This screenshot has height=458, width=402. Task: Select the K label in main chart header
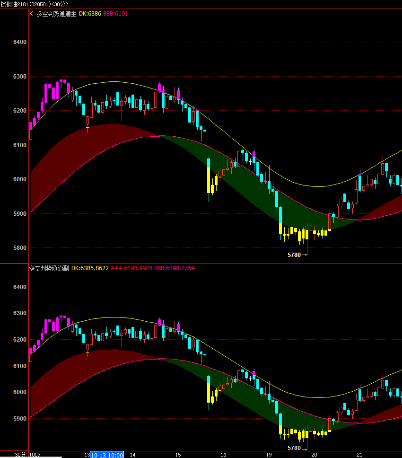(31, 13)
